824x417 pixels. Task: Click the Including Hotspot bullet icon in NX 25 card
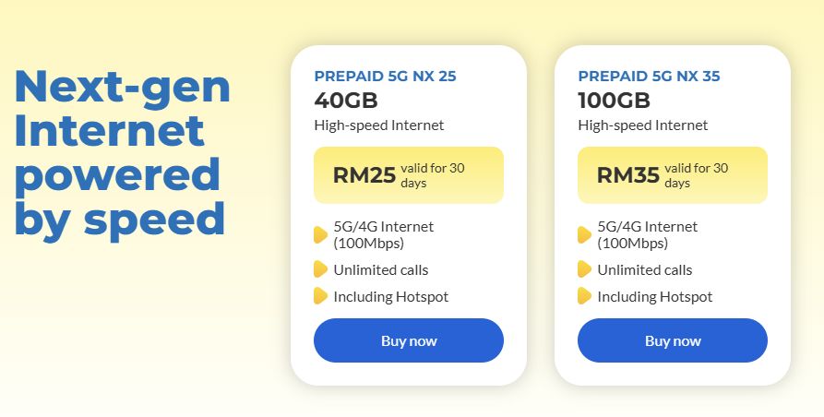coord(320,296)
